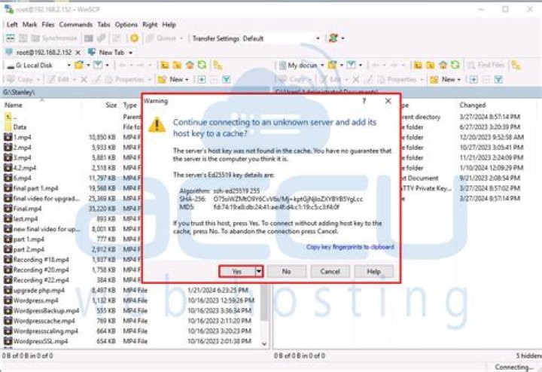
Task: Refresh the right panel file list
Action: 455,65
